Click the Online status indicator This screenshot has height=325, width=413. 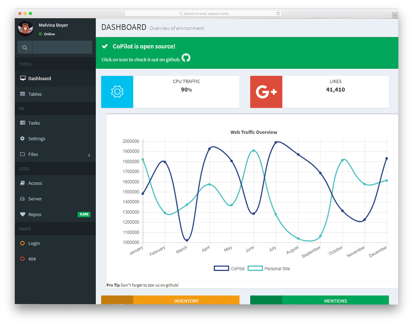(x=47, y=34)
